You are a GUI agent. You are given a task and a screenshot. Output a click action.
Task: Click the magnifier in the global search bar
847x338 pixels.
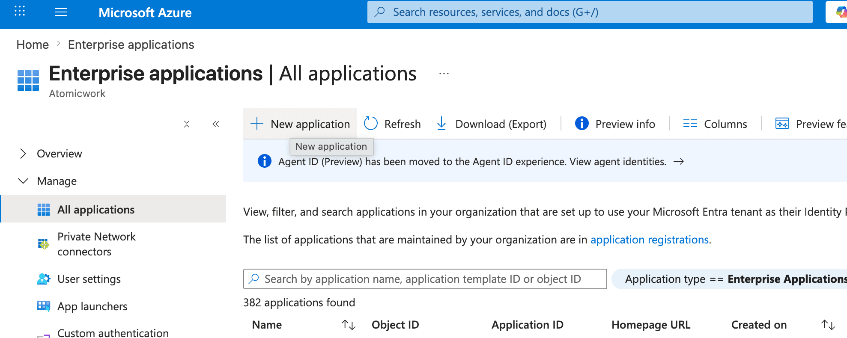tap(379, 12)
